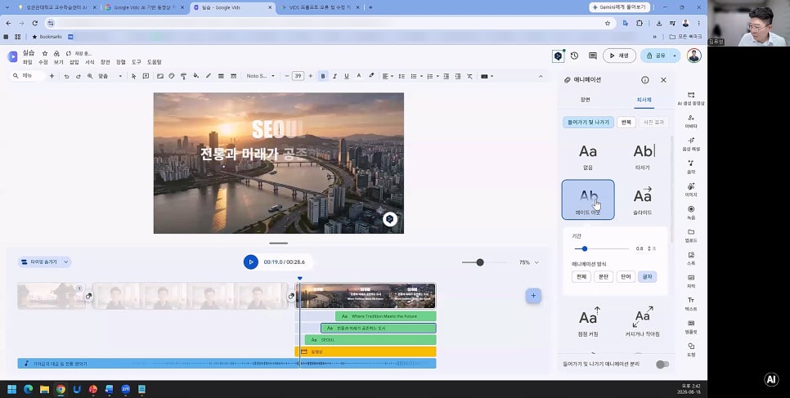Viewport: 790px width, 398px height.
Task: Open version history clock icon
Action: tap(574, 56)
